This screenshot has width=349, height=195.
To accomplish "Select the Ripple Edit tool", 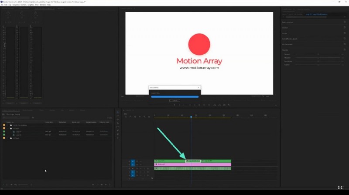I will point(118,120).
